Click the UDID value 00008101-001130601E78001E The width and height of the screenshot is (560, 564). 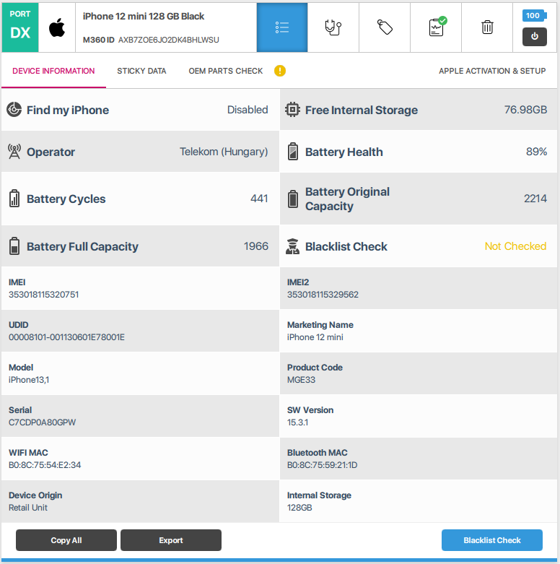tap(66, 337)
